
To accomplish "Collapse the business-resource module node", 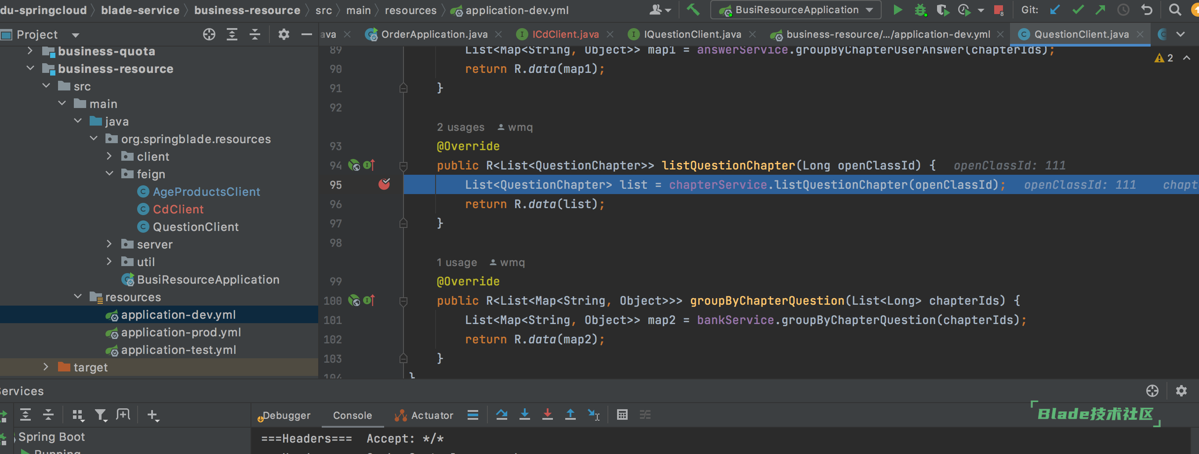I will pos(30,68).
